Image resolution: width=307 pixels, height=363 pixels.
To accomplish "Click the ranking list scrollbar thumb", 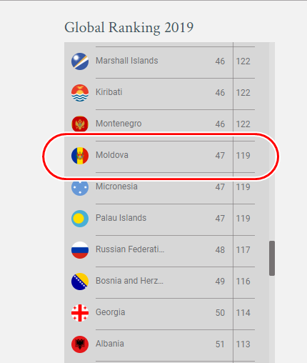I will coord(272,258).
